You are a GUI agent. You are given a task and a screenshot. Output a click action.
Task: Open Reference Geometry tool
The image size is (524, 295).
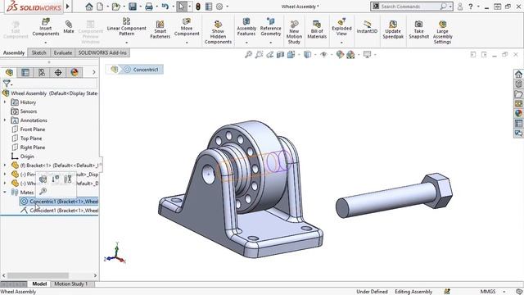(271, 27)
